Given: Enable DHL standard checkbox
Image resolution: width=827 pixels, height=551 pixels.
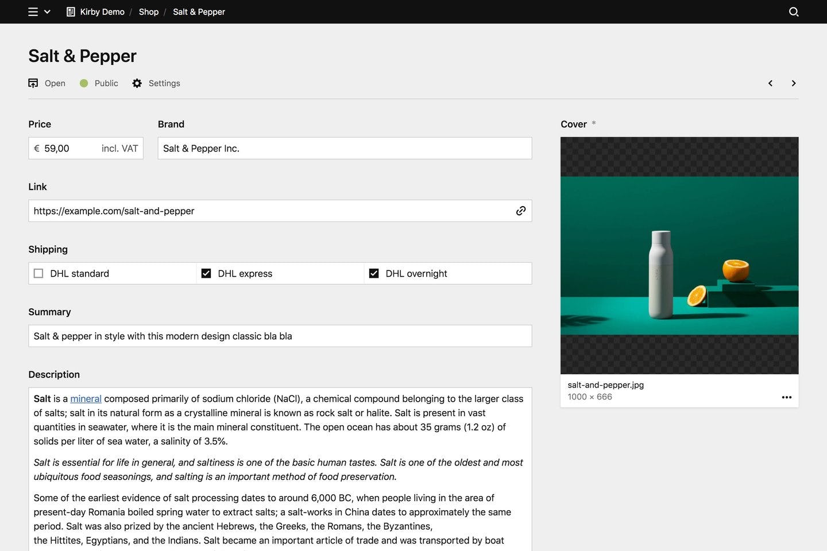Looking at the screenshot, I should [x=38, y=273].
